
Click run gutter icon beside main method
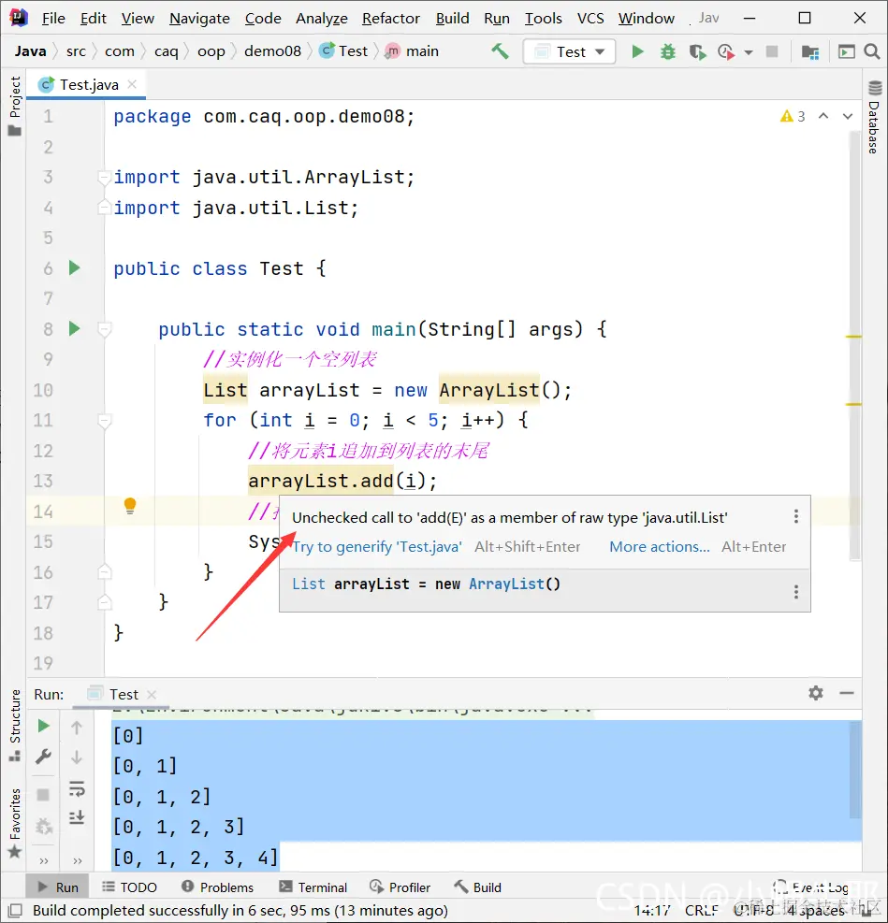click(74, 328)
